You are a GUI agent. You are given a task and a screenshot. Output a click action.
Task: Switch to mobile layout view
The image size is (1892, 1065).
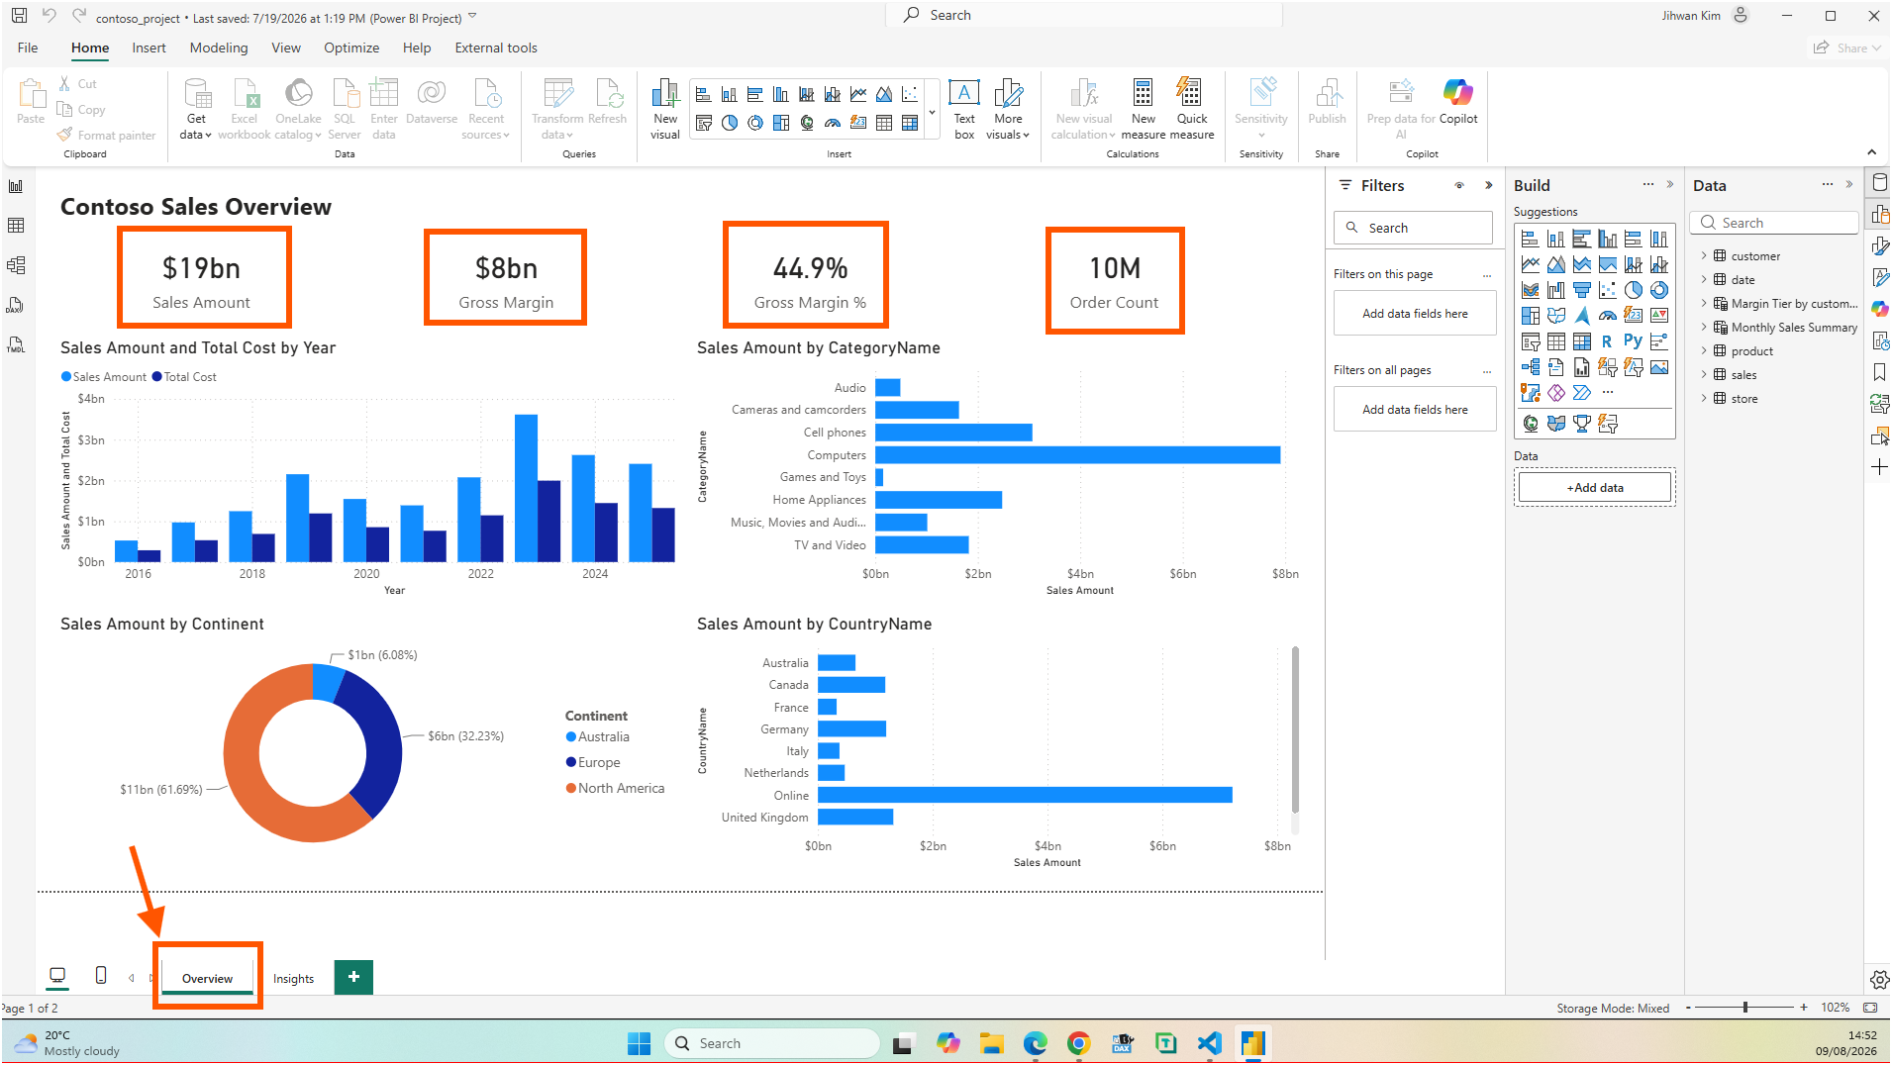tap(101, 976)
